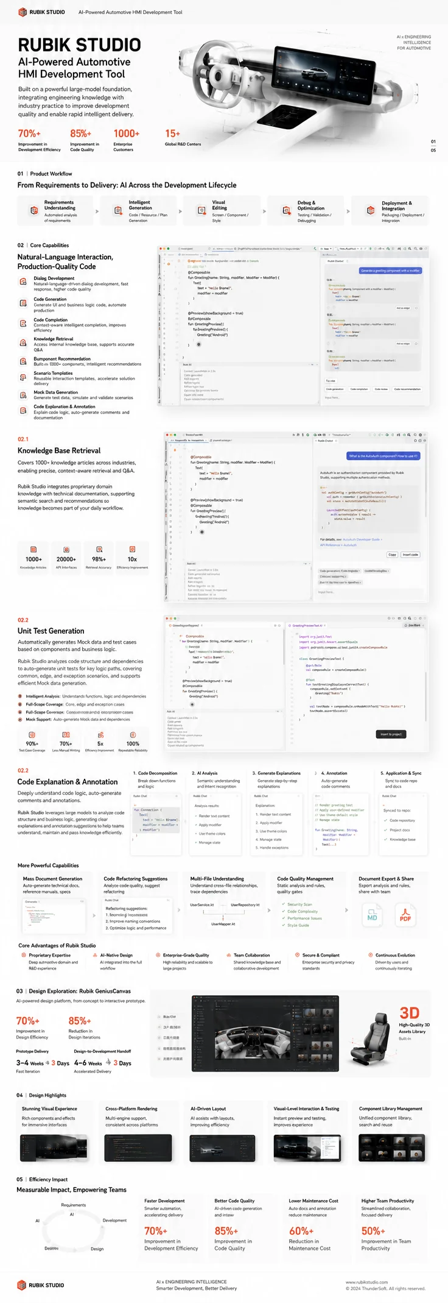Select the Code Explanation & Annotation icon
Viewport: 448px width, 1303px height.
pos(23,410)
